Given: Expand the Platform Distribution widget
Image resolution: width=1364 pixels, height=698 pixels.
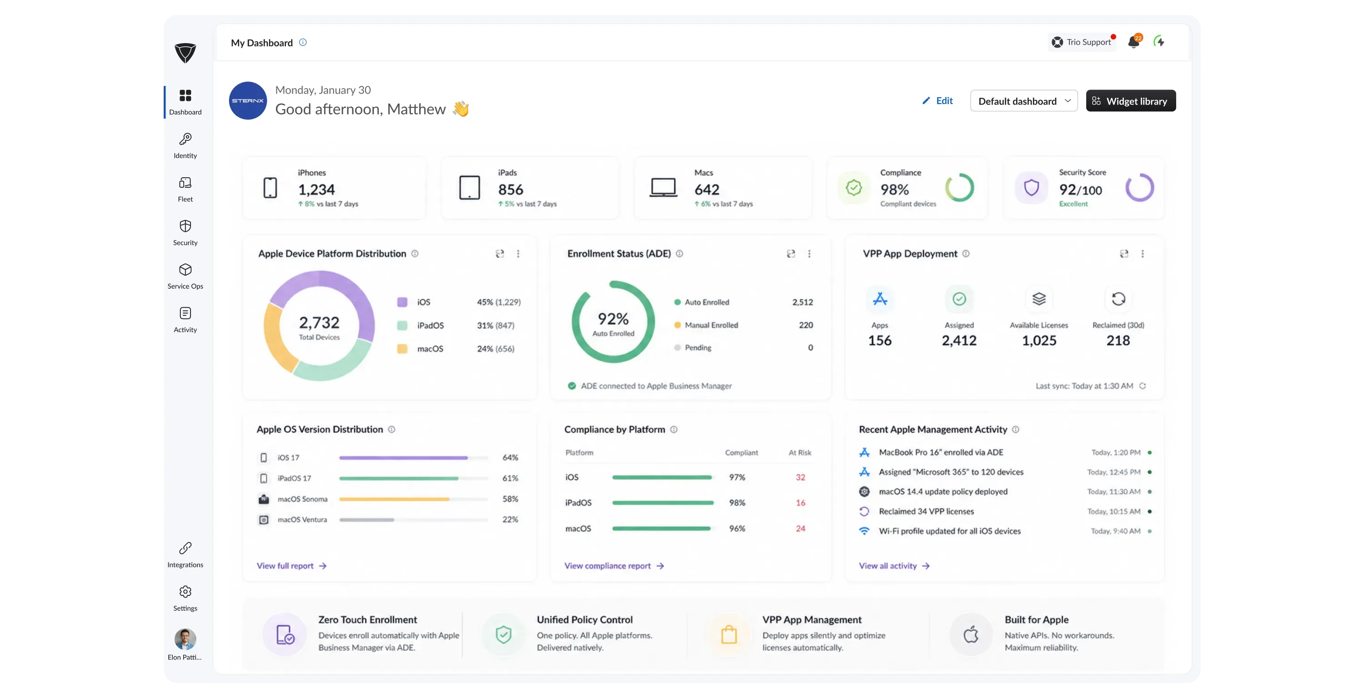Looking at the screenshot, I should pos(499,254).
